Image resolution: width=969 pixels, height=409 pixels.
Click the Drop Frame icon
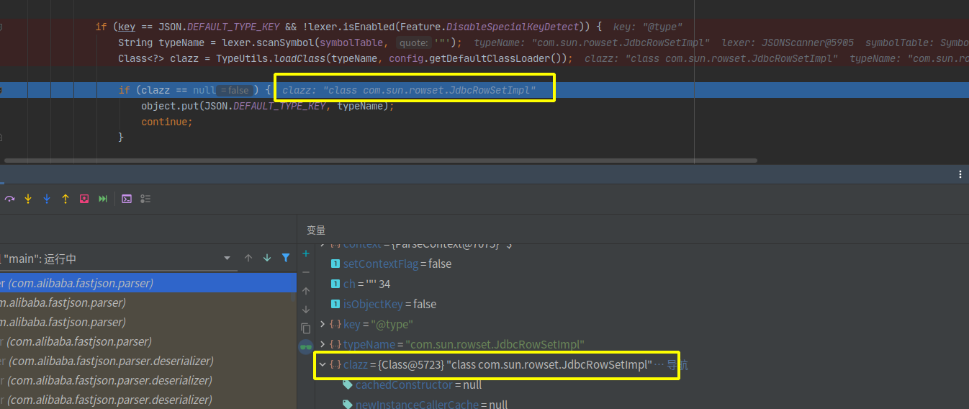coord(84,199)
